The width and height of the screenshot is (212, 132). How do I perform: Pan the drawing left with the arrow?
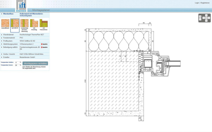pos(204,18)
